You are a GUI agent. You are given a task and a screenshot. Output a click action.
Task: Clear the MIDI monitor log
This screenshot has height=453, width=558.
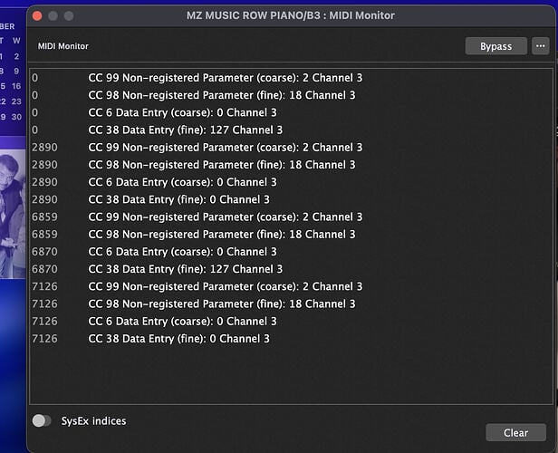coord(515,433)
